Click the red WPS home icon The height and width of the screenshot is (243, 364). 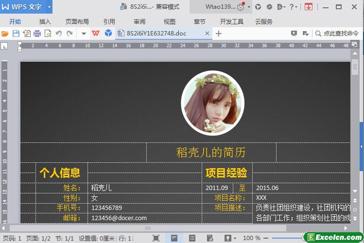(x=96, y=34)
